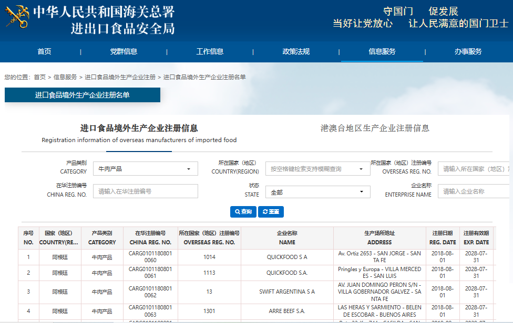The image size is (513, 323).
Task: Open the 政策法规 navigation menu
Action: (296, 51)
